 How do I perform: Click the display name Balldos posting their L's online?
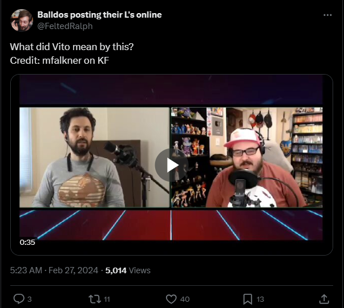(x=100, y=15)
